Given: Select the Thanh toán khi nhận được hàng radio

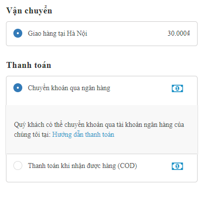Looking at the screenshot, I should pos(18,166).
